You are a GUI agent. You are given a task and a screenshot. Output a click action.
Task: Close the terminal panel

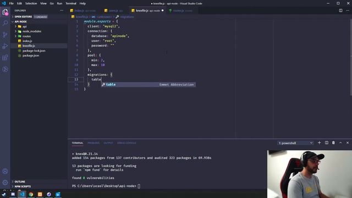pyautogui.click(x=348, y=143)
